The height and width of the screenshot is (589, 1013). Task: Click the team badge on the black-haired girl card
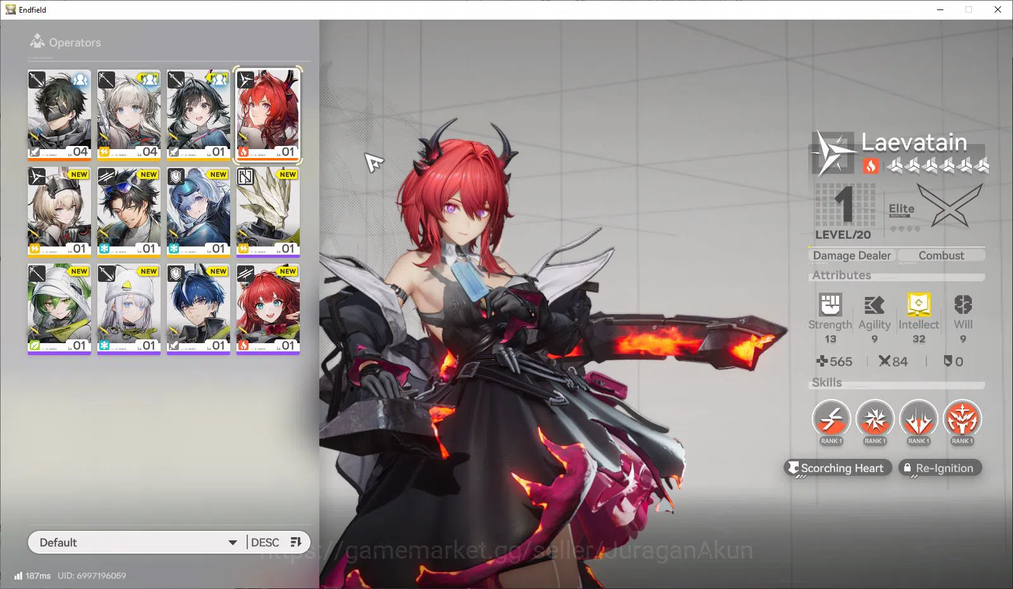(218, 80)
